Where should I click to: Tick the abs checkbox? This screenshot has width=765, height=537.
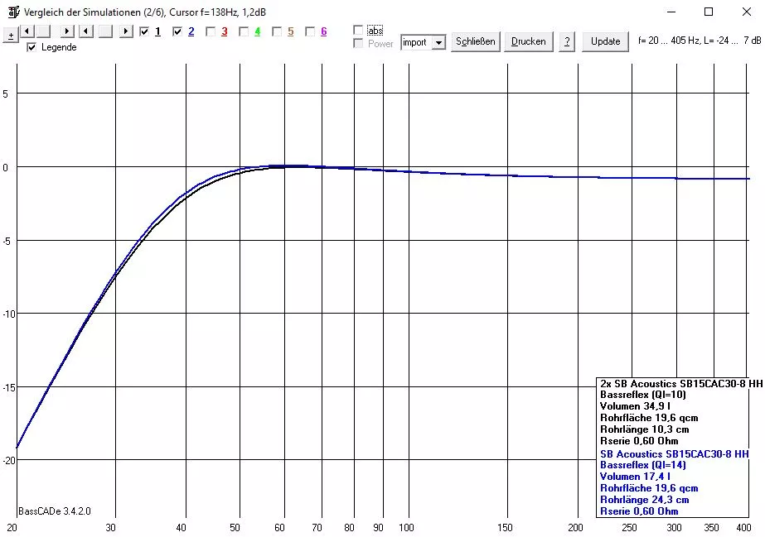click(x=358, y=30)
